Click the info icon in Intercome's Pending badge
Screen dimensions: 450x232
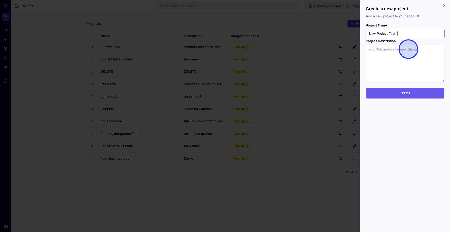[247, 84]
